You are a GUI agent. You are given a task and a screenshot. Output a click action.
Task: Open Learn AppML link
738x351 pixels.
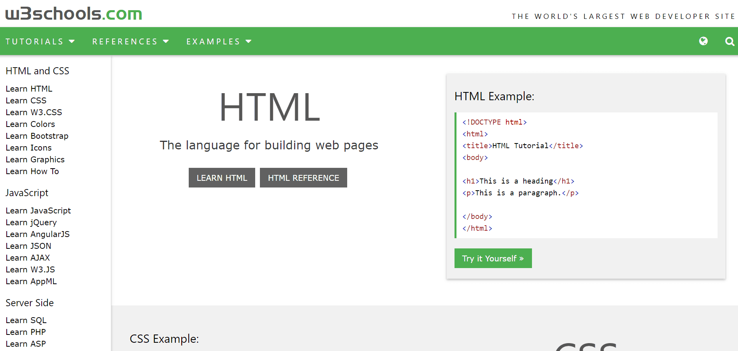pos(31,281)
